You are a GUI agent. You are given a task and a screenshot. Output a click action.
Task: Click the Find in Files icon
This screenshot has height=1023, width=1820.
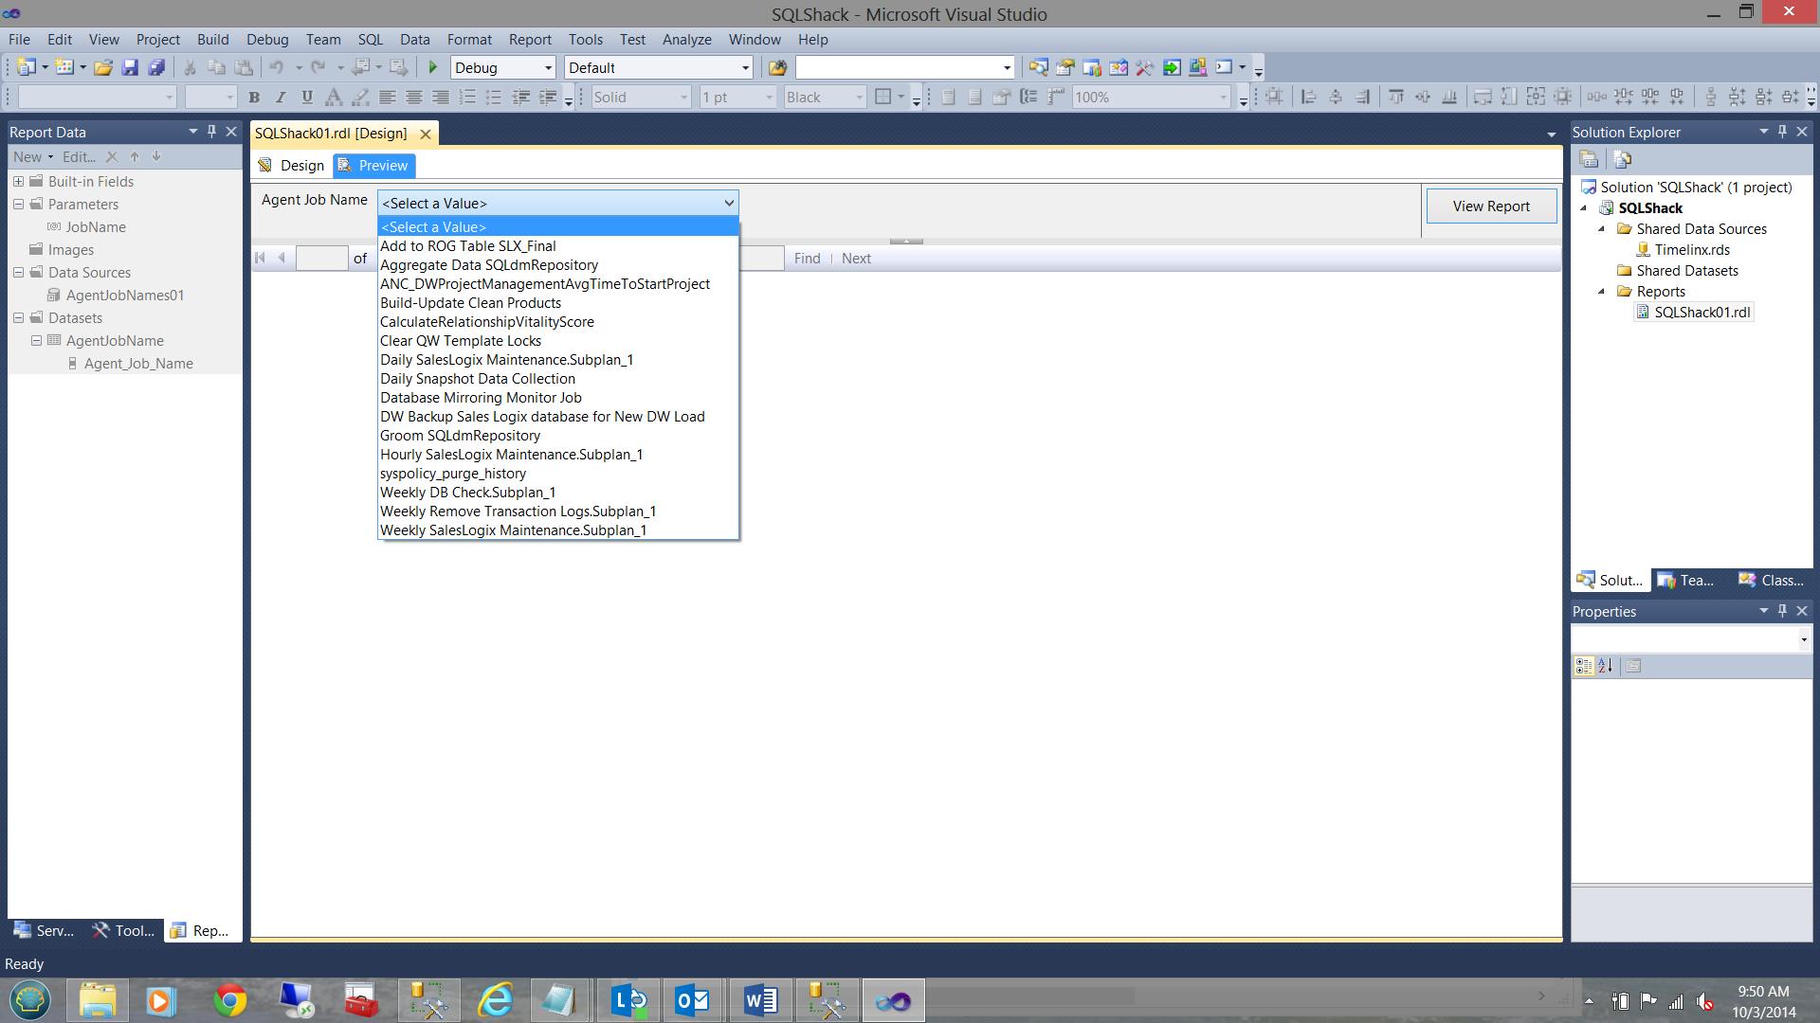(x=777, y=67)
